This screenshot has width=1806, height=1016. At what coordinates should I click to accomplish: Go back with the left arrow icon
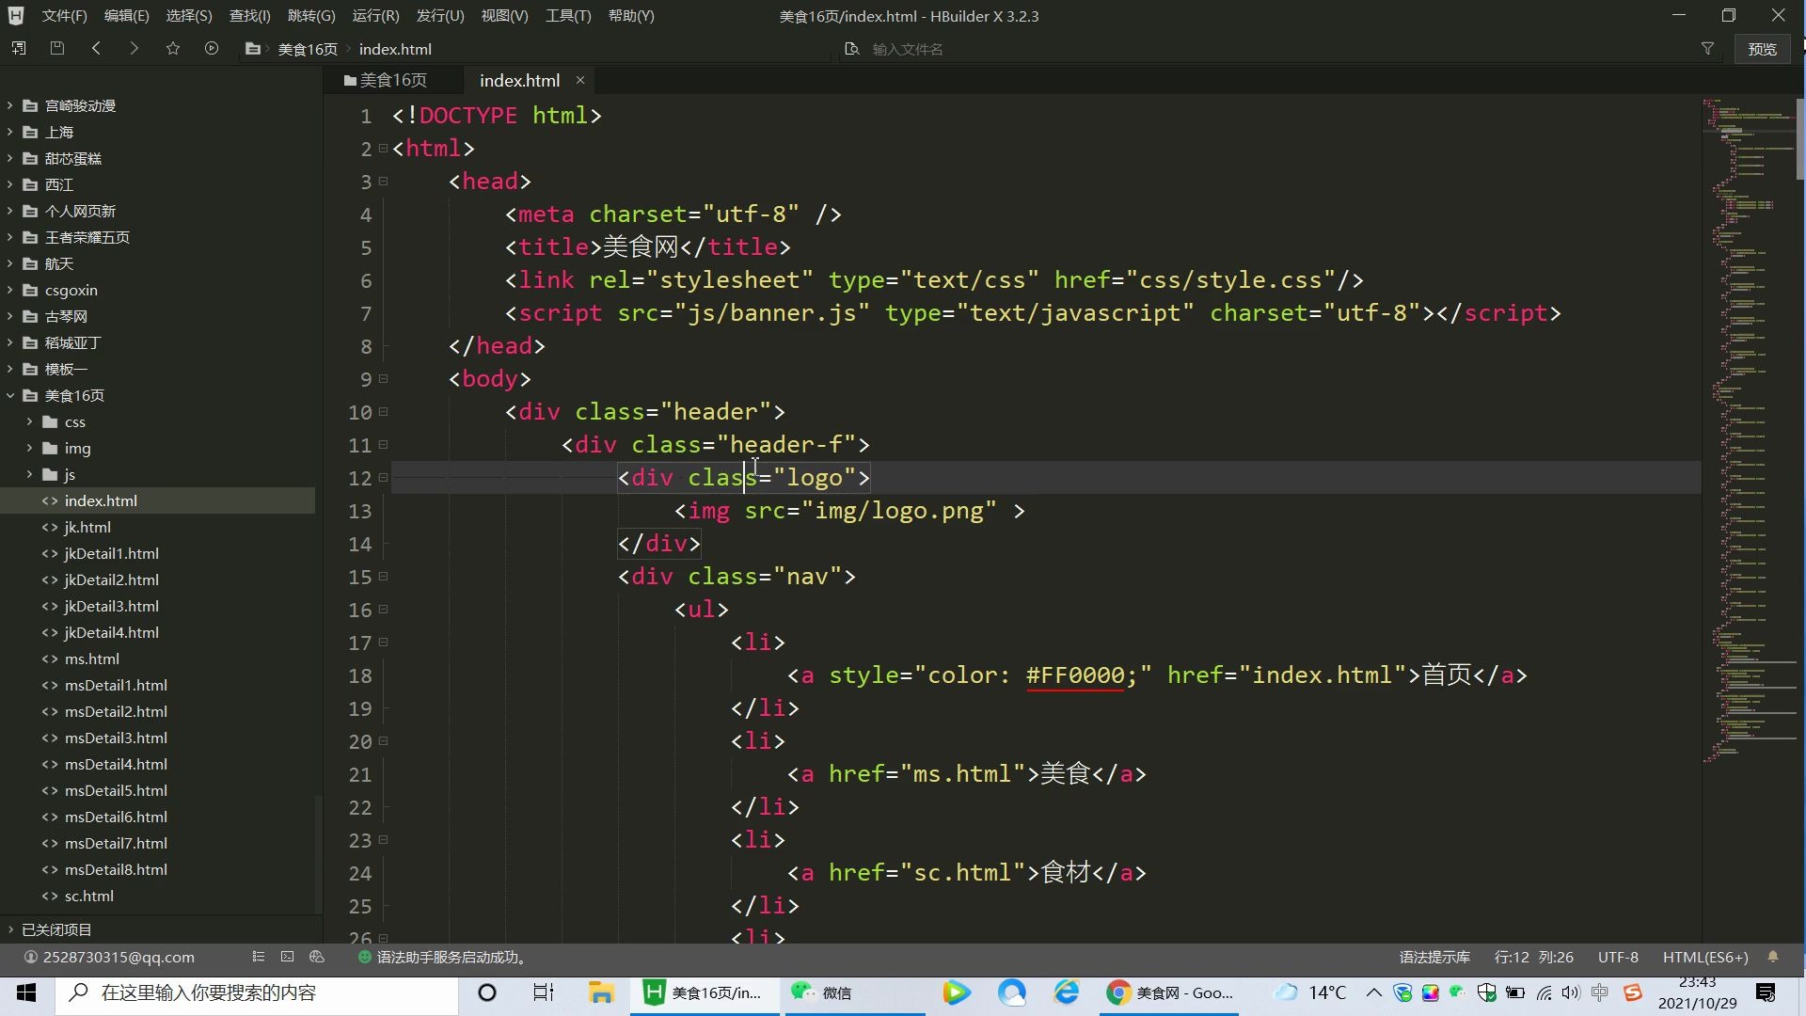click(x=96, y=48)
